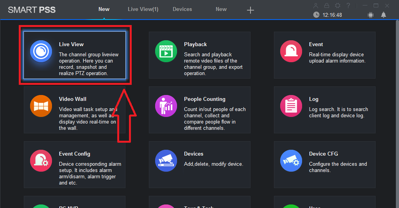Image resolution: width=399 pixels, height=208 pixels.
Task: Open the Playback green clapperboard icon
Action: 166,51
